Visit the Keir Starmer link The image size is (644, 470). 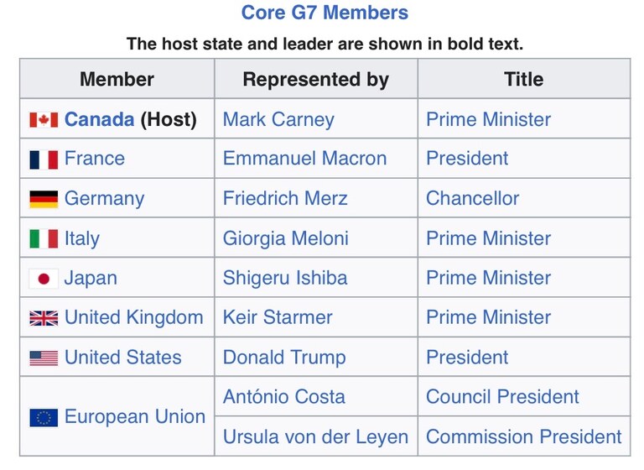[x=278, y=318]
